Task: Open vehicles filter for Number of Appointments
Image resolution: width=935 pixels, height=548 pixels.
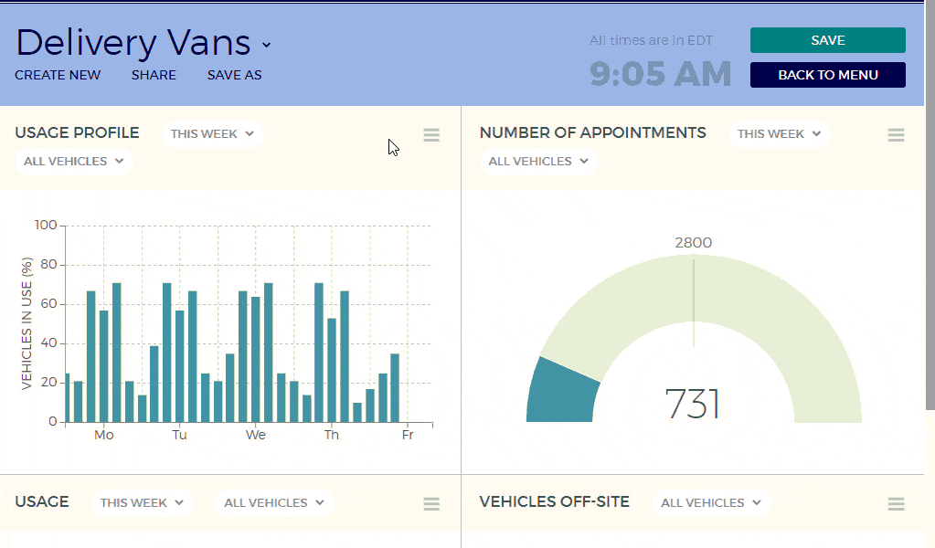Action: coord(538,161)
